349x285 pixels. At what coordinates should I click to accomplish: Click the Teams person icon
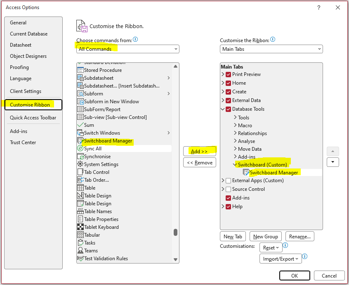[80, 250]
